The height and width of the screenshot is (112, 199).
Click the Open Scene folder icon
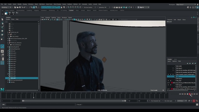pyautogui.click(x=17, y=7)
